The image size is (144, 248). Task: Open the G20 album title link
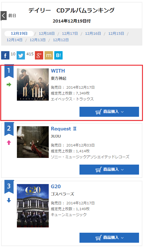click(x=56, y=187)
